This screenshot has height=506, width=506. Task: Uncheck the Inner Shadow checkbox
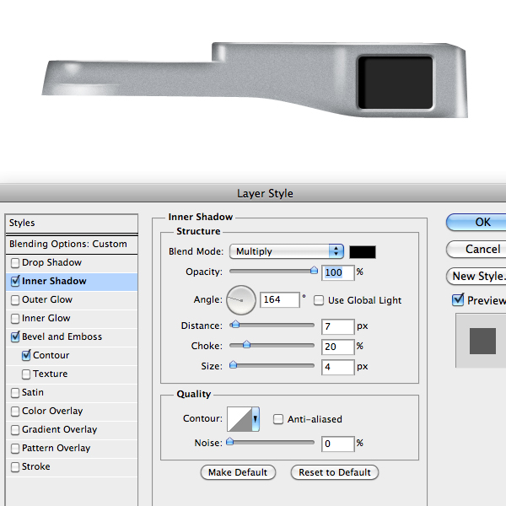[15, 282]
